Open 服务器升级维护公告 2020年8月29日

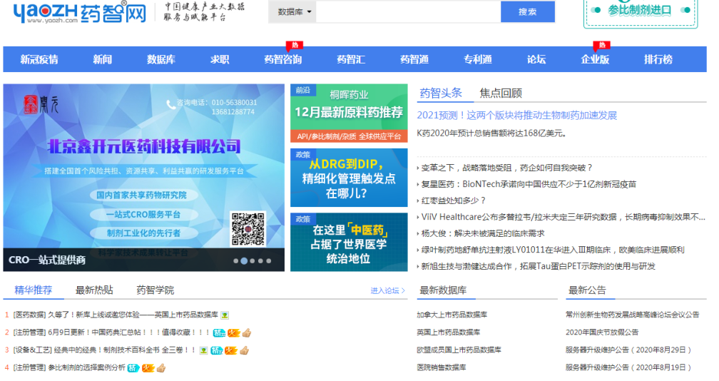pyautogui.click(x=628, y=350)
